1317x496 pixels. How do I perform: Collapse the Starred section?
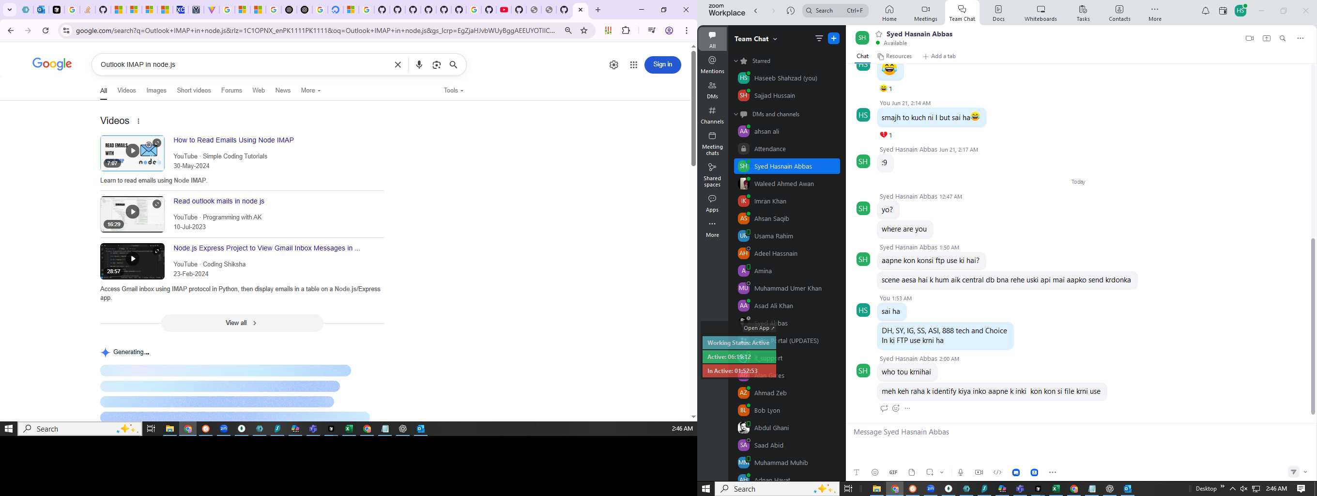click(x=736, y=61)
